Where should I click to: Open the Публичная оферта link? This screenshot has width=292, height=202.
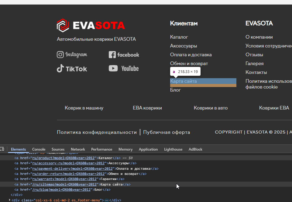(x=167, y=132)
